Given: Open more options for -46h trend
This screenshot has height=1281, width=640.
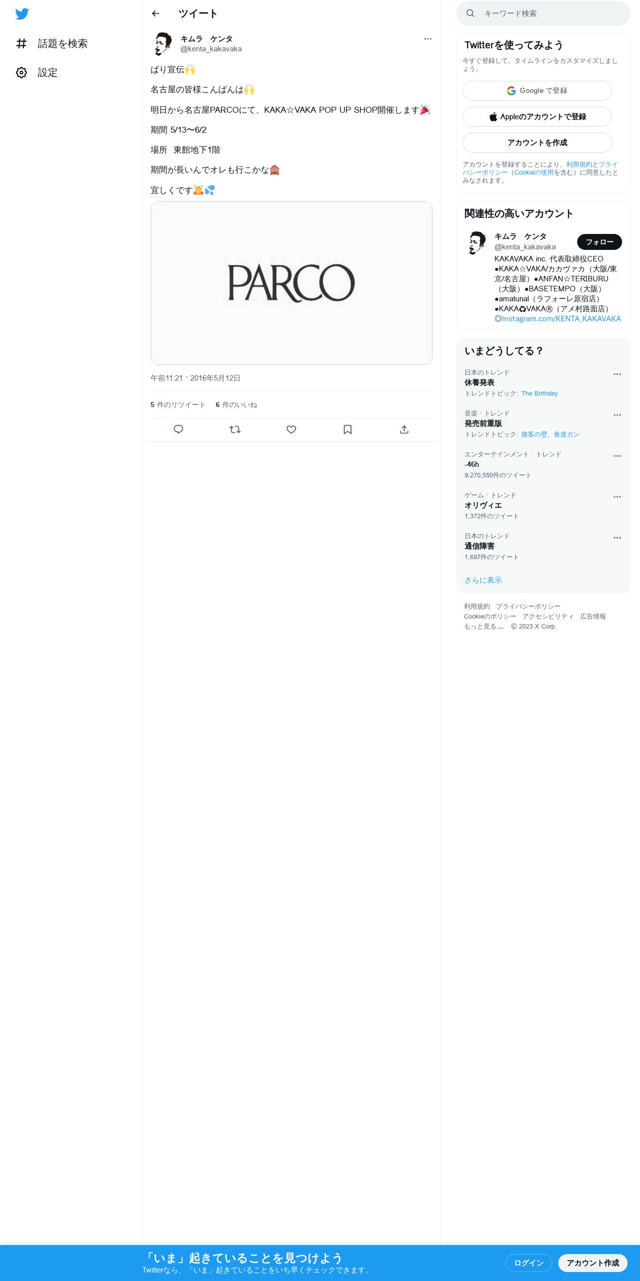Looking at the screenshot, I should coord(617,456).
